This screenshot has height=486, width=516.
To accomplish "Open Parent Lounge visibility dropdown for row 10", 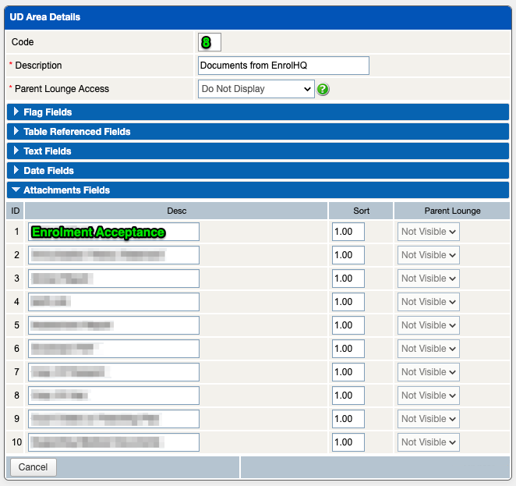I will click(x=428, y=442).
